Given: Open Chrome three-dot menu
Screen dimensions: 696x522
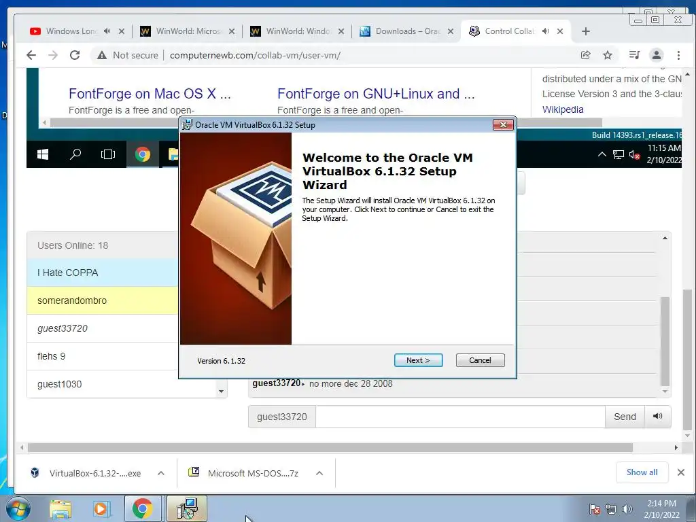Looking at the screenshot, I should click(678, 55).
